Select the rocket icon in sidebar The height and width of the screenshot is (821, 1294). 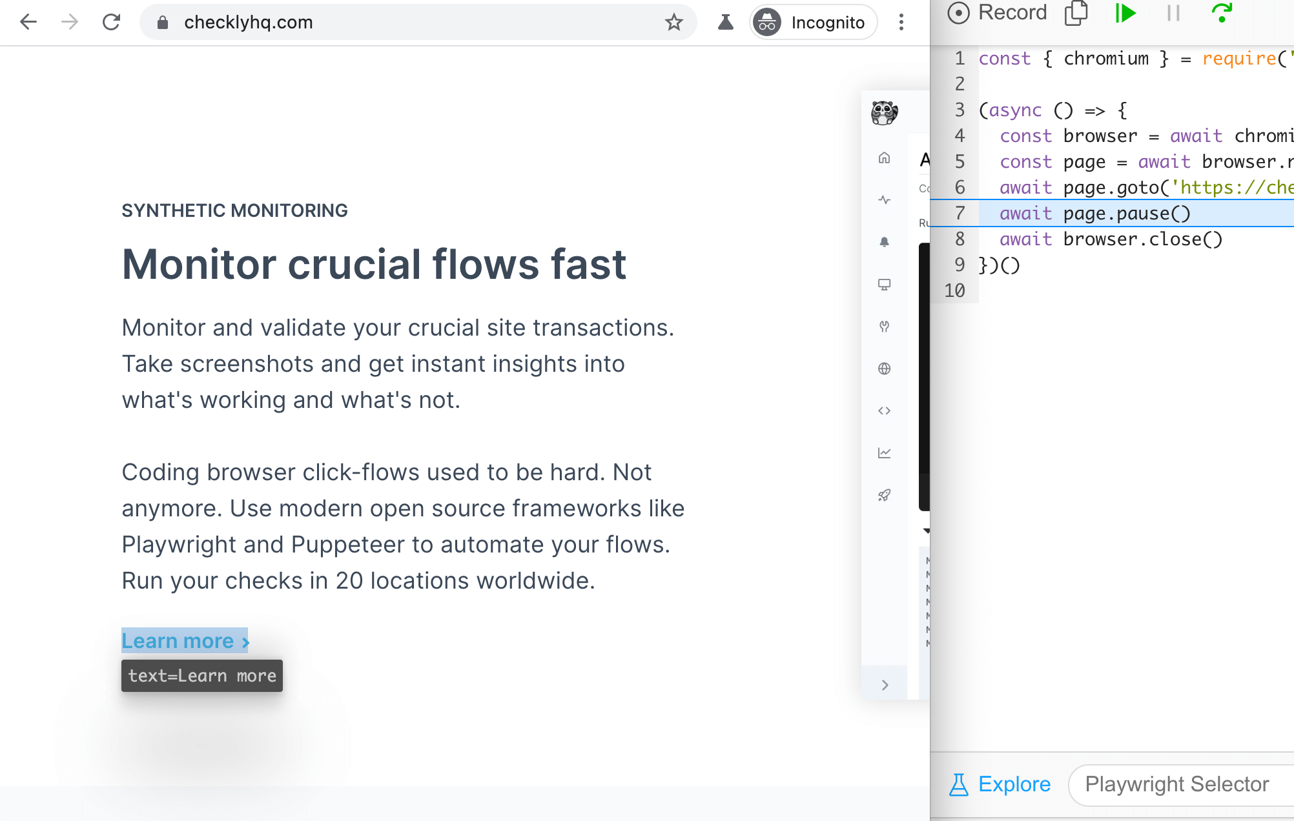(x=884, y=495)
